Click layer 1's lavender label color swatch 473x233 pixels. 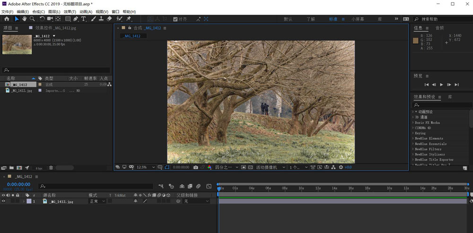pos(29,201)
